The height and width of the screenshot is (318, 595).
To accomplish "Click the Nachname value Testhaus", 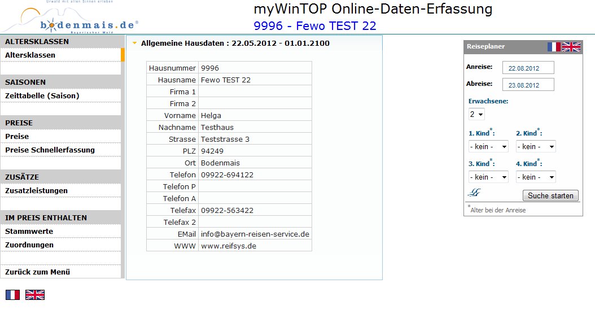I will 217,127.
